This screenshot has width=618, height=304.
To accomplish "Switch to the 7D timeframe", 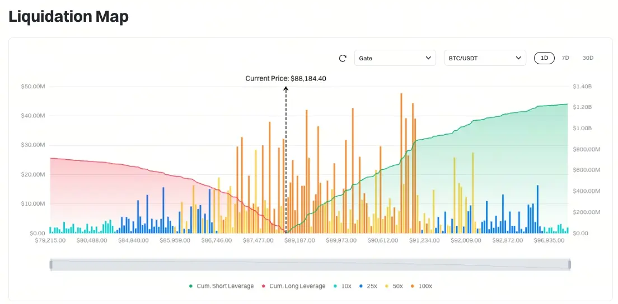I will [565, 58].
